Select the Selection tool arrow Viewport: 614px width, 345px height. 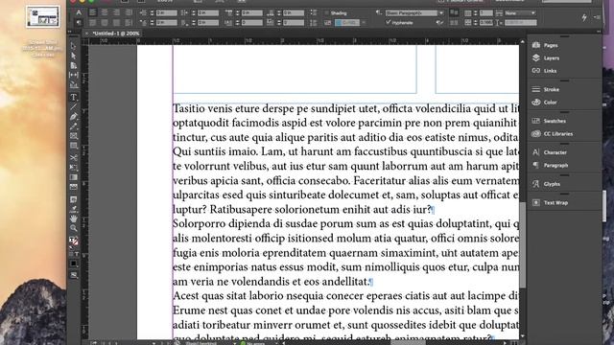pos(73,46)
